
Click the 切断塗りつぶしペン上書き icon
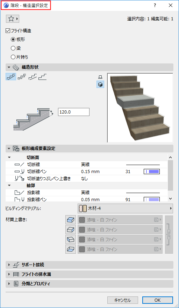pos(20,179)
